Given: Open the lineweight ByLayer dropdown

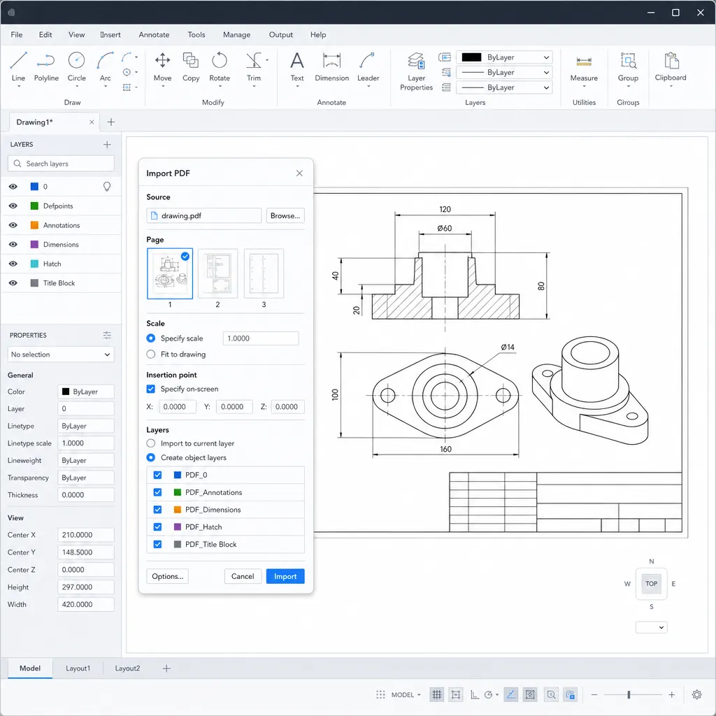Looking at the screenshot, I should click(504, 87).
